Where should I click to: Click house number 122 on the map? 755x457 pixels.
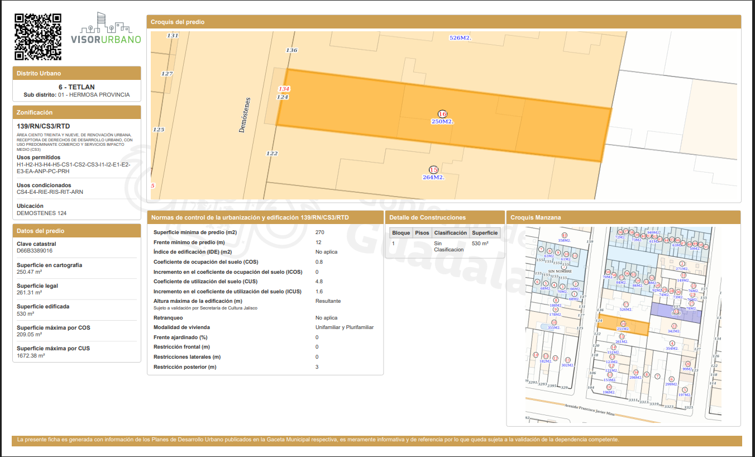(272, 153)
